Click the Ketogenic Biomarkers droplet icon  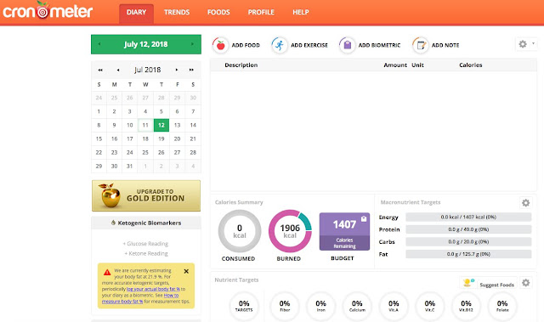(x=113, y=223)
